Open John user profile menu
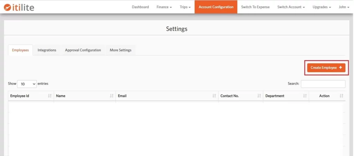This screenshot has width=354, height=156. tap(344, 7)
